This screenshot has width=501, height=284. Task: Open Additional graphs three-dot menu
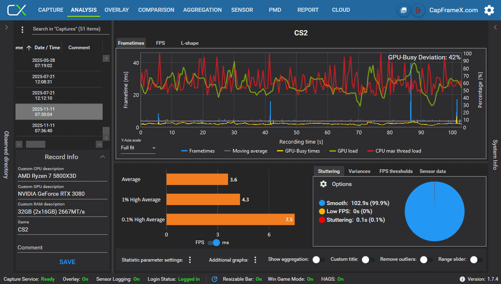[255, 260]
